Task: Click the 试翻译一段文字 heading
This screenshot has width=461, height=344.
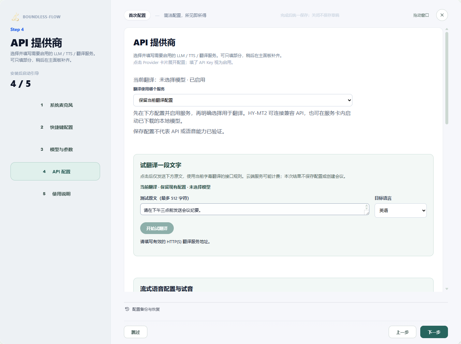Action: click(161, 165)
